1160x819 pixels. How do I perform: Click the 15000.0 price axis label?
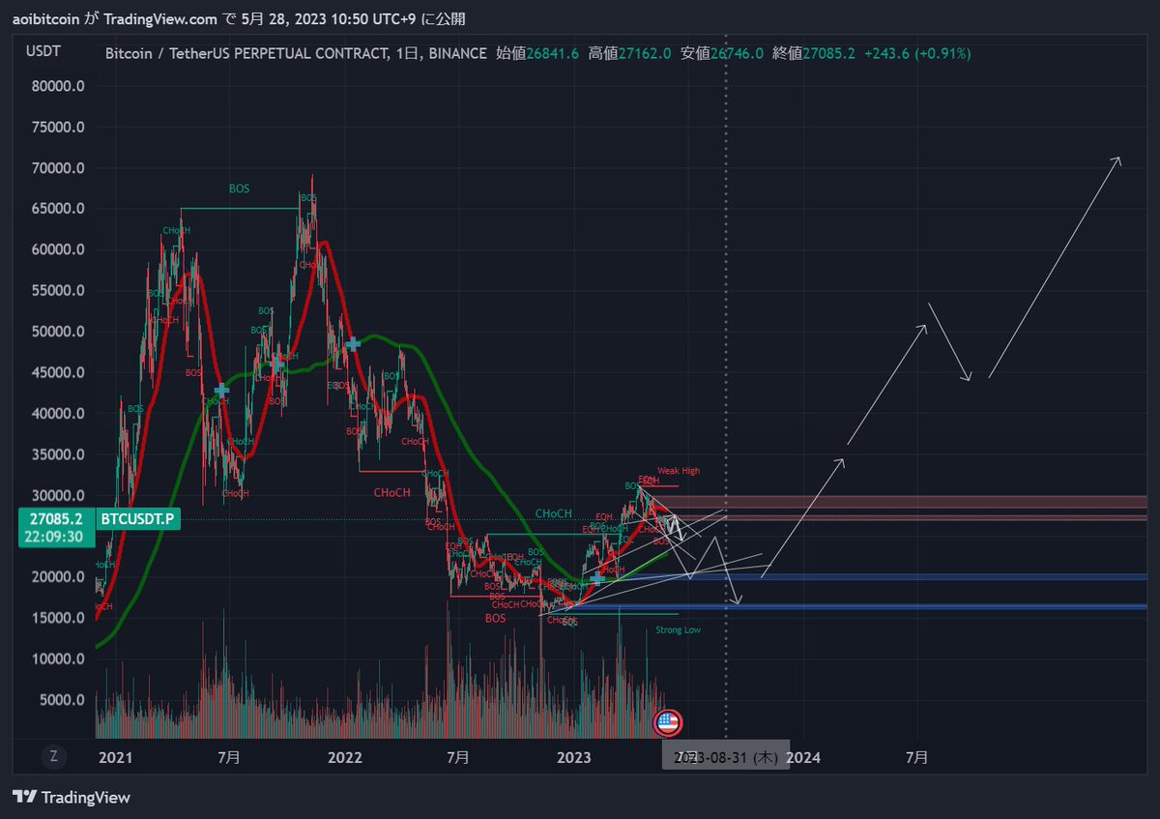pos(59,619)
